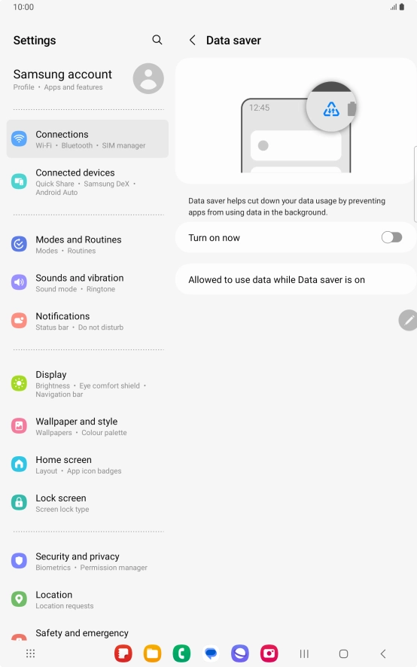Image resolution: width=417 pixels, height=667 pixels.
Task: Open the apps grid in taskbar
Action: click(x=30, y=653)
